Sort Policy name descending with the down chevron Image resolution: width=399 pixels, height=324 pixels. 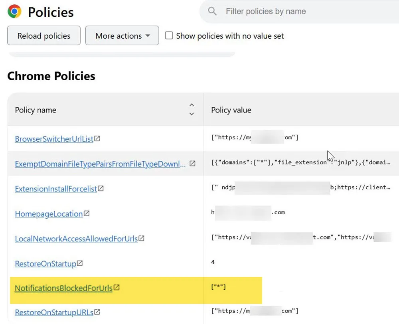click(x=192, y=113)
